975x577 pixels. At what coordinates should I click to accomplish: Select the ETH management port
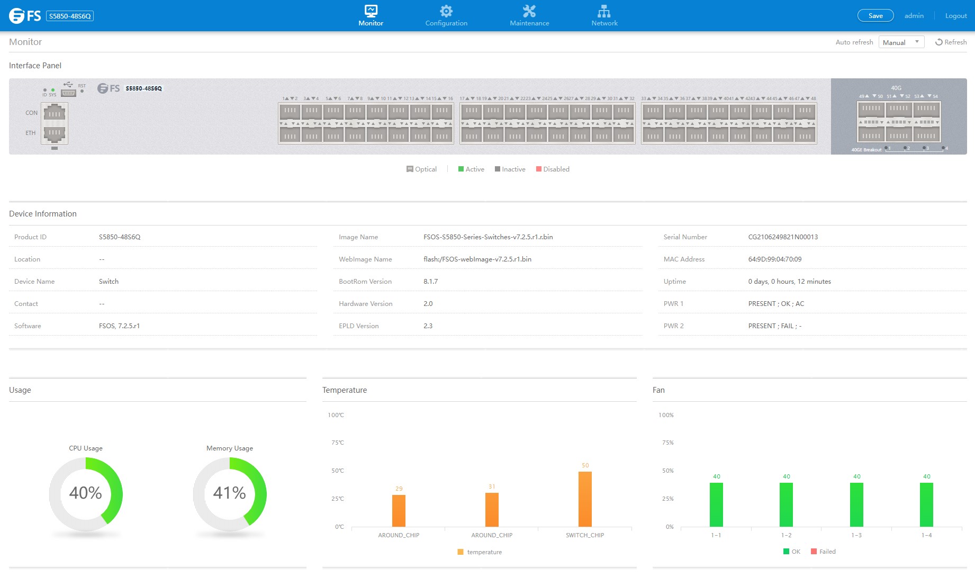click(x=54, y=133)
